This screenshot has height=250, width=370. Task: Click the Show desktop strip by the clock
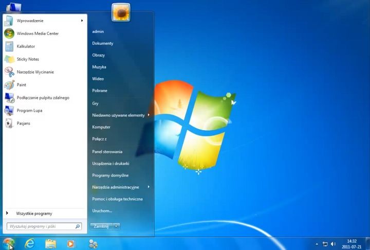tap(368, 244)
